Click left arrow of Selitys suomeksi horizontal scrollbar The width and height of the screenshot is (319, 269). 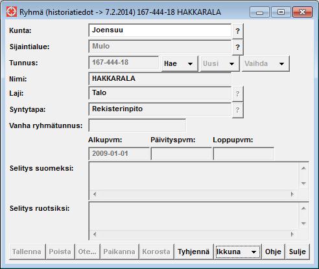point(95,194)
